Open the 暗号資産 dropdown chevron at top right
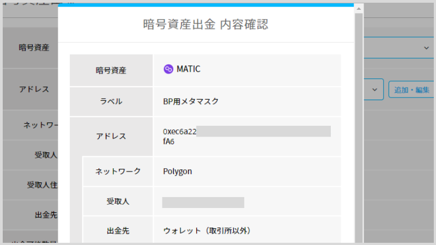This screenshot has height=245, width=436. click(426, 48)
